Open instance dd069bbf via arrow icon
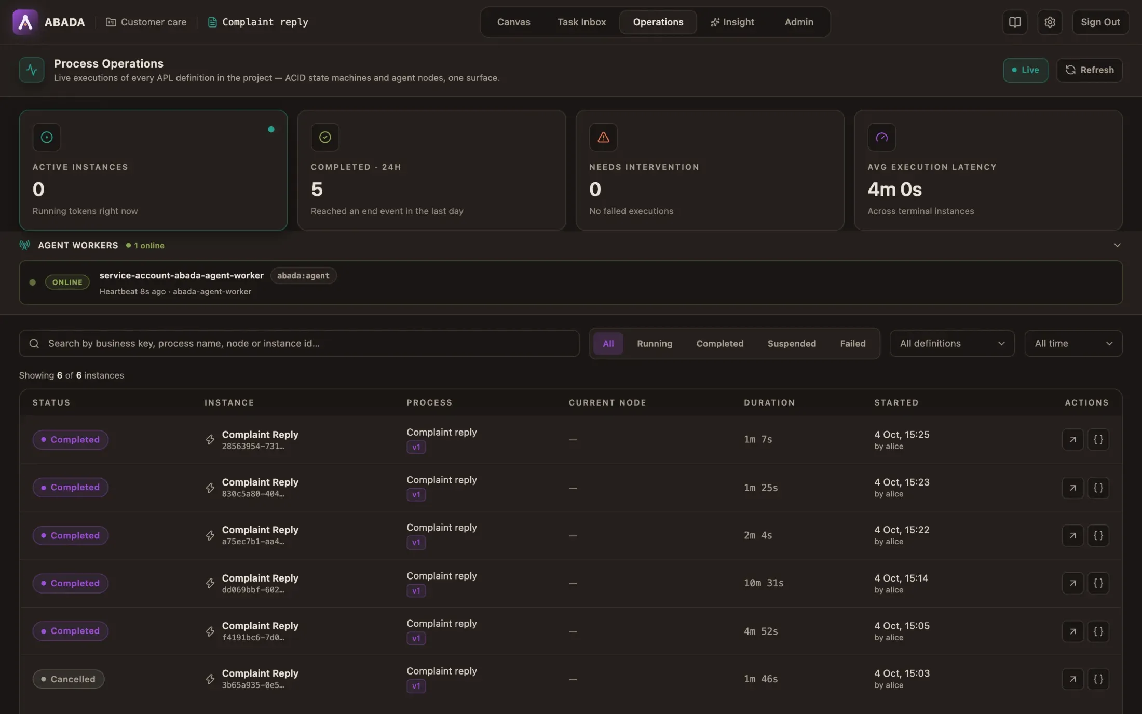1142x714 pixels. [x=1072, y=583]
